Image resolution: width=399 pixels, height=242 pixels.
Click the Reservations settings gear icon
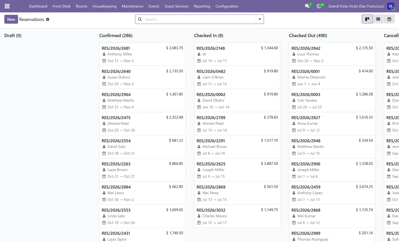pos(48,19)
